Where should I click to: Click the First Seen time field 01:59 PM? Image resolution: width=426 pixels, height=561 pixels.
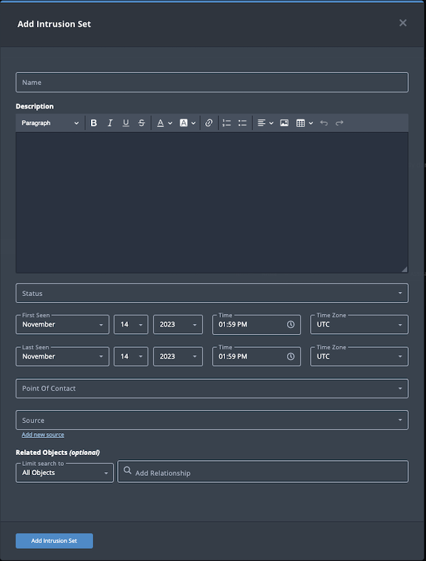pyautogui.click(x=256, y=325)
